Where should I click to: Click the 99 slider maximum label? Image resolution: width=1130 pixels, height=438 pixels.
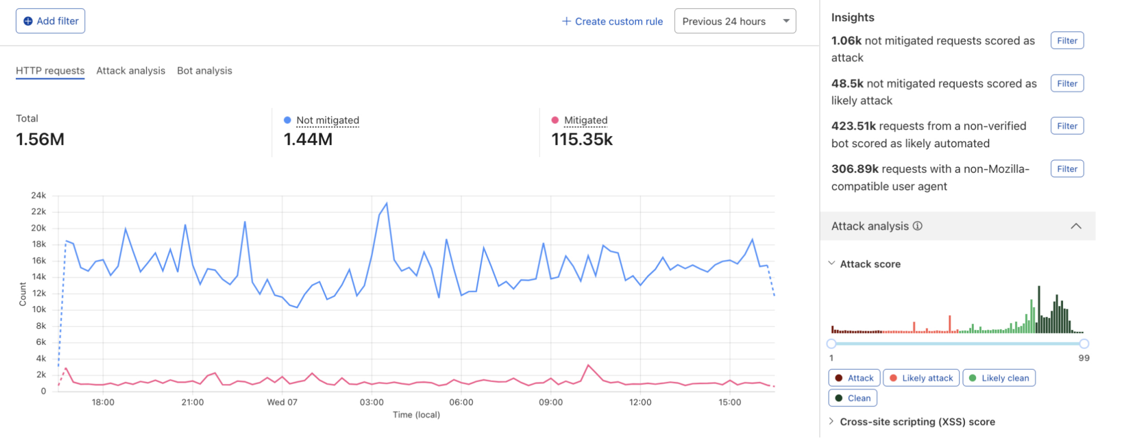tap(1084, 358)
